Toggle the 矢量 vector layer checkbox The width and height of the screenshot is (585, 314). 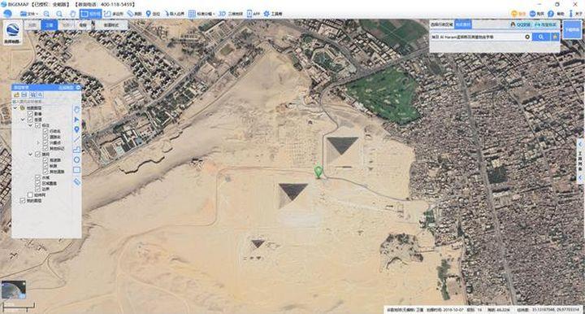tap(30, 120)
